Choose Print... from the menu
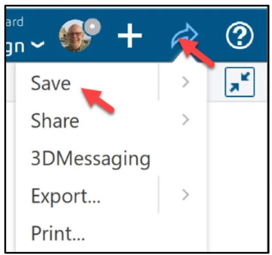 click(58, 233)
